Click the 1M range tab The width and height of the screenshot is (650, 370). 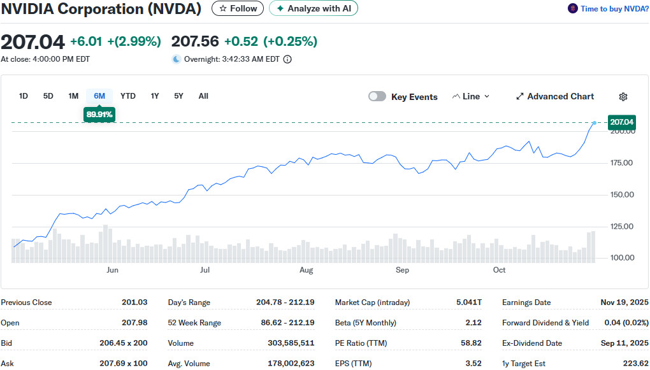[73, 96]
